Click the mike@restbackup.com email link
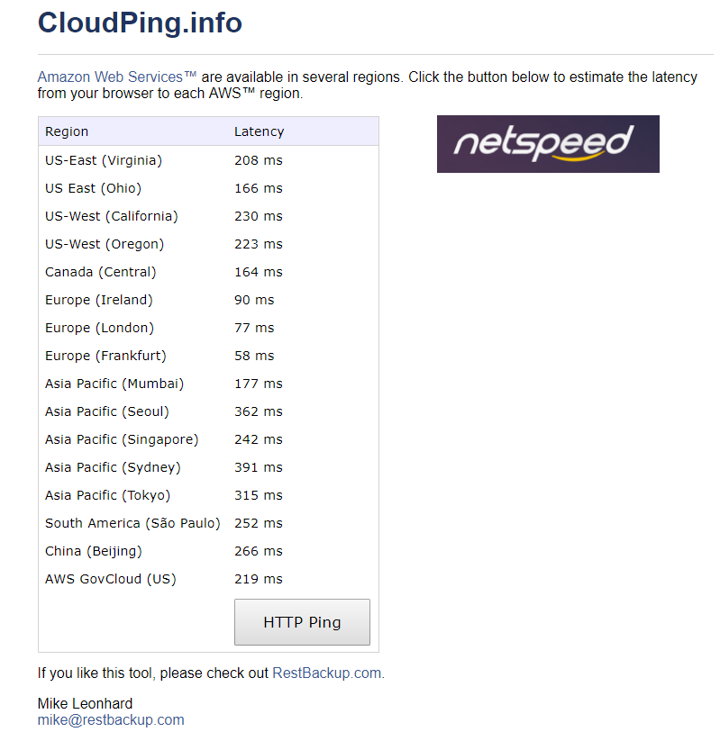Screen dimensions: 720x741 point(111,719)
